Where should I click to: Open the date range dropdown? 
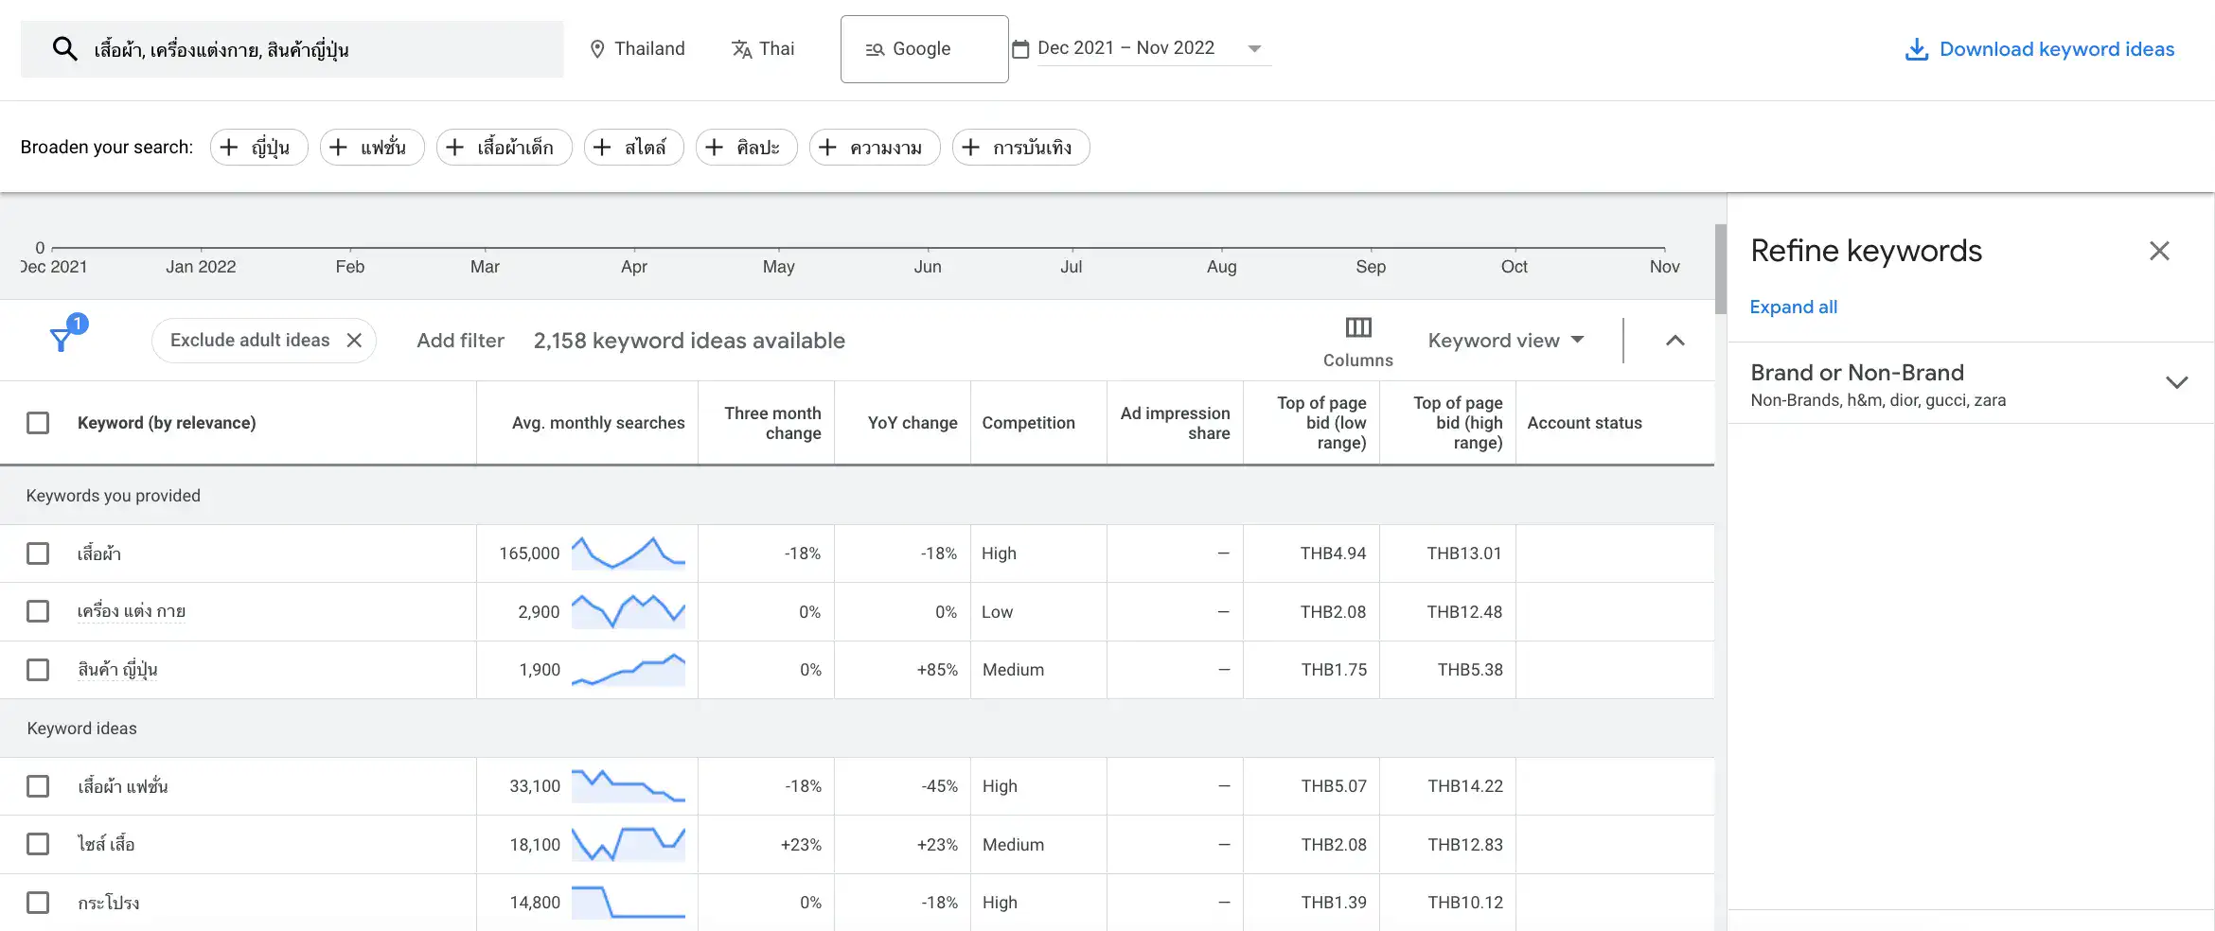tap(1254, 49)
